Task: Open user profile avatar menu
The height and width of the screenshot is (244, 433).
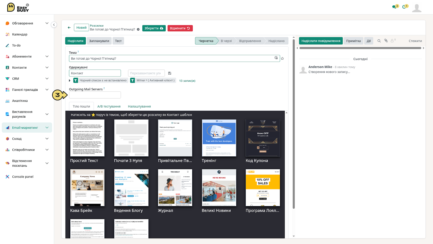Action: pos(416,8)
